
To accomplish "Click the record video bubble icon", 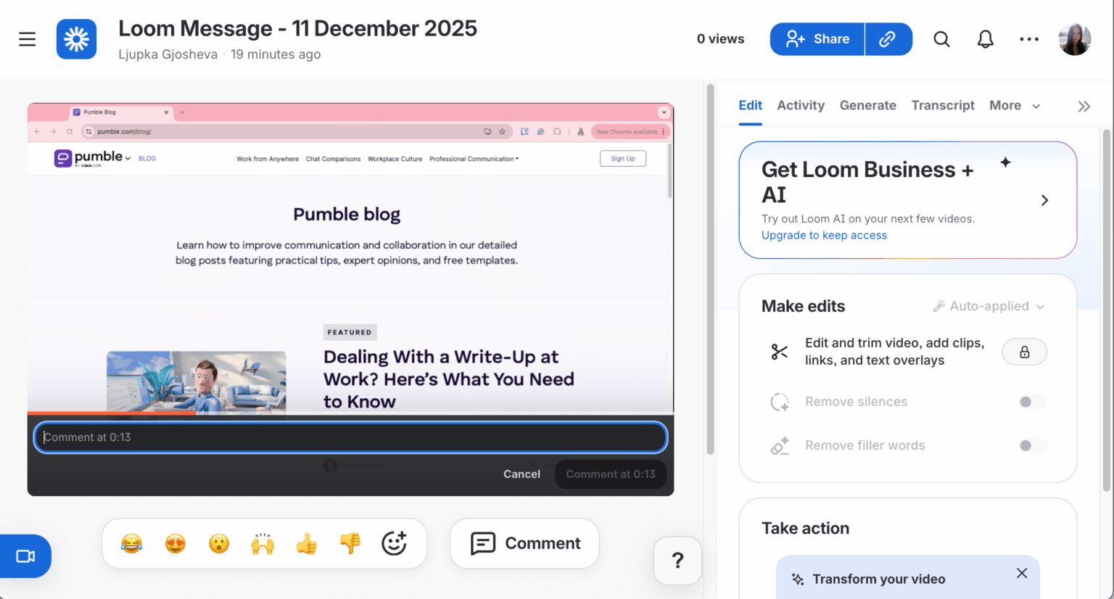I will click(x=24, y=555).
